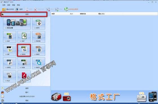Open the 任务 menu
The image size is (158, 104).
point(4,5)
